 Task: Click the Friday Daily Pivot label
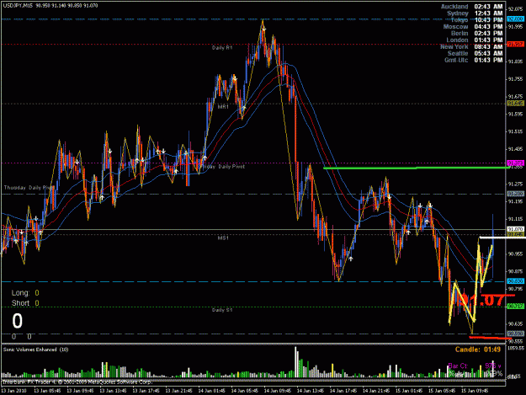pyautogui.click(x=223, y=167)
